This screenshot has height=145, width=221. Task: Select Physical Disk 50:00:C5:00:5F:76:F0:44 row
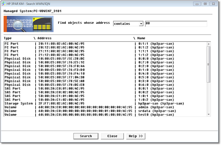tap(105, 66)
